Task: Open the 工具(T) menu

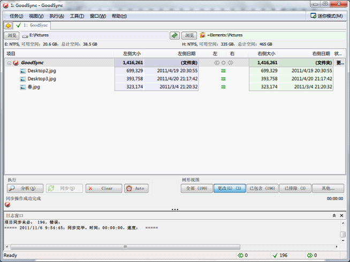Action: [x=77, y=16]
